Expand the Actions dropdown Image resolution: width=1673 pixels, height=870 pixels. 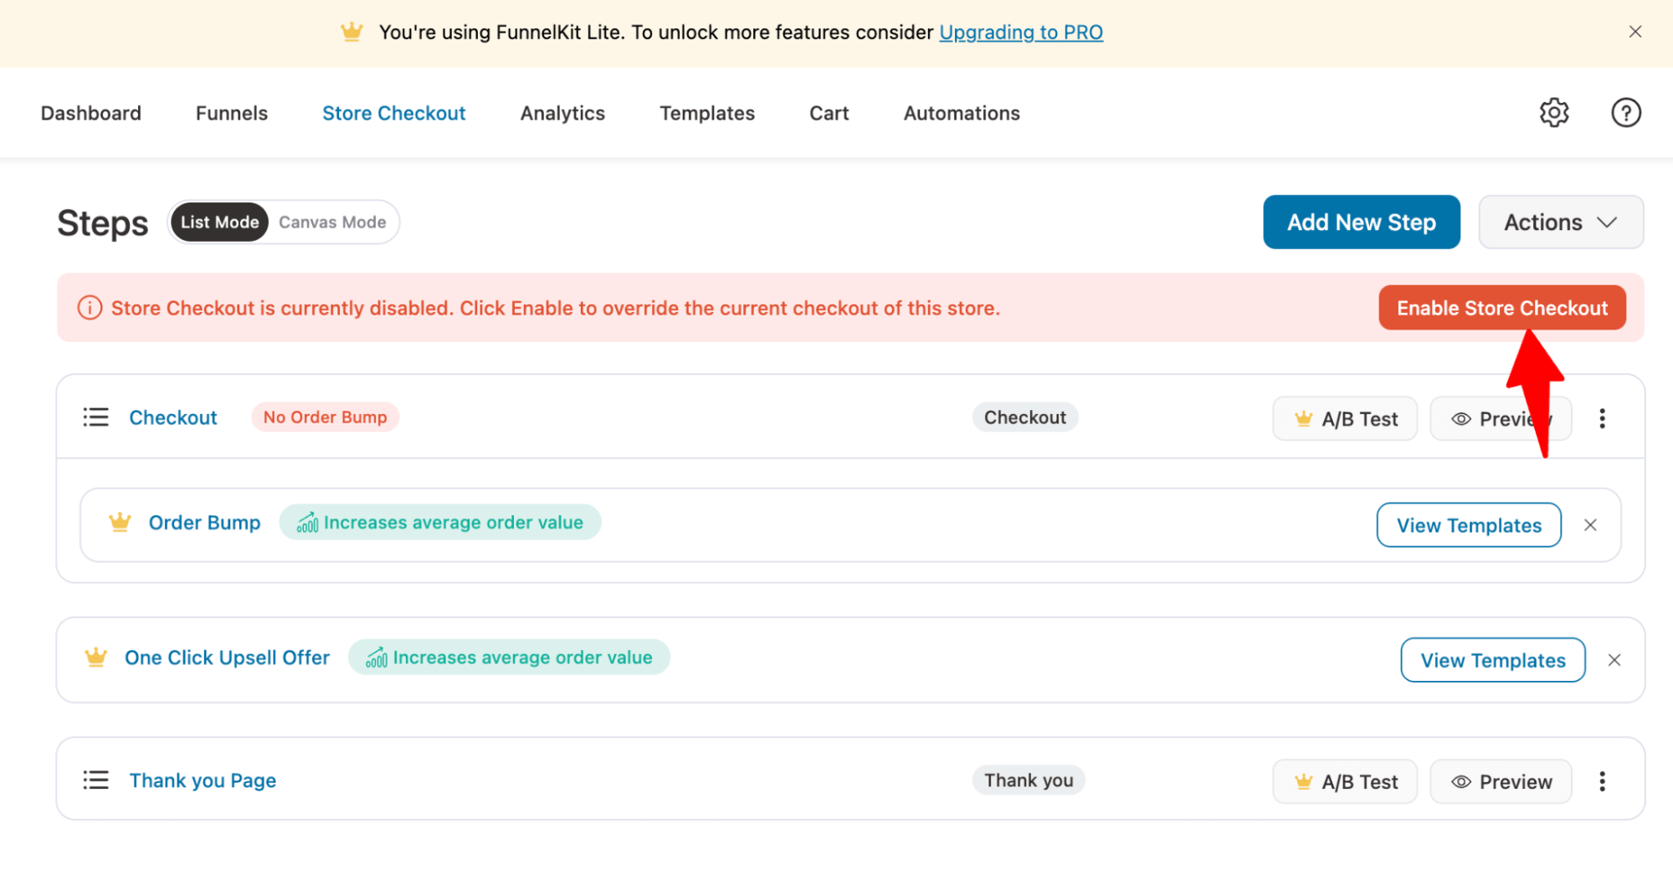[x=1561, y=223]
